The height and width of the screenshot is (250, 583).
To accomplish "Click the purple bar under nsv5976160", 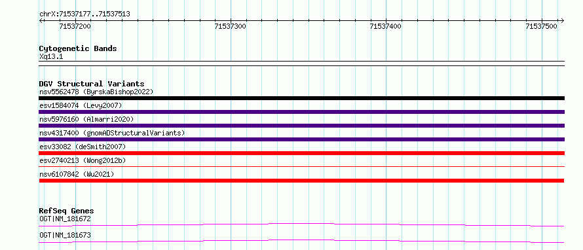I will click(x=301, y=126).
